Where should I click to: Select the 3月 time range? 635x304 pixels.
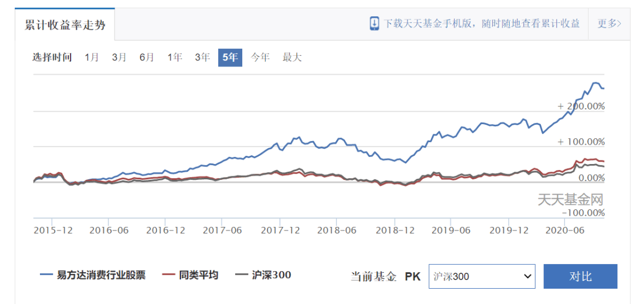pyautogui.click(x=119, y=58)
